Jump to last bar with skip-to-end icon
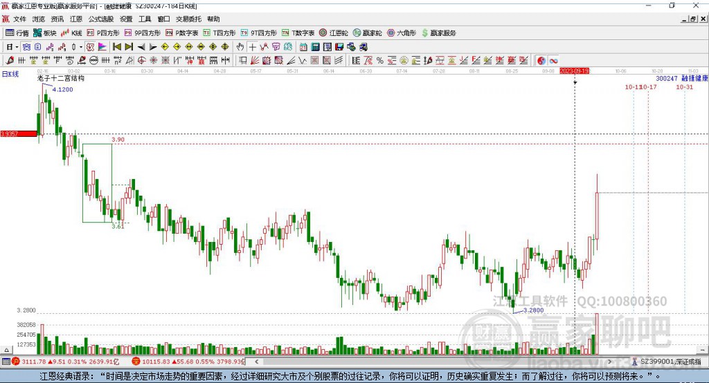This screenshot has width=709, height=383. (x=129, y=47)
